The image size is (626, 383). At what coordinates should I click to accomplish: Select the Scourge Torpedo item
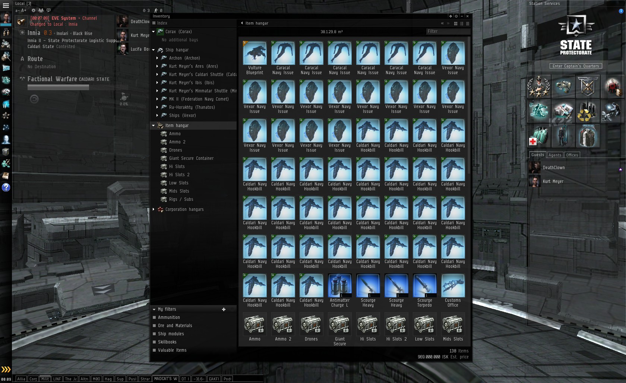pos(425,290)
